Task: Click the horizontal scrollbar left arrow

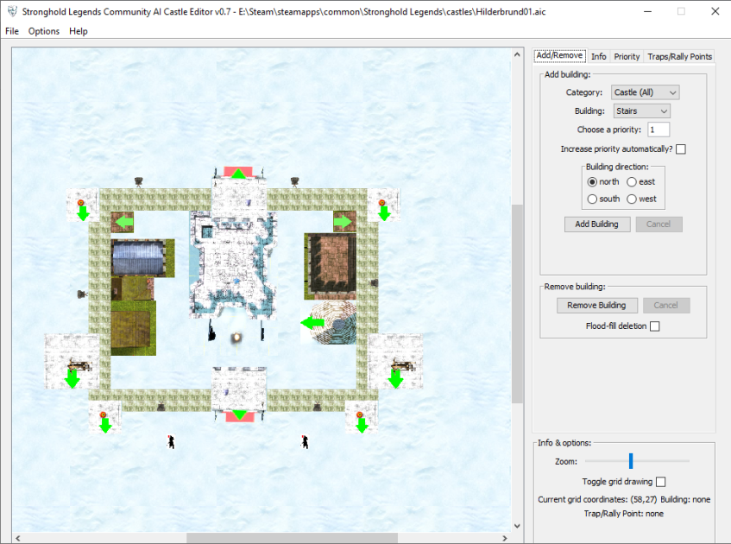Action: pyautogui.click(x=18, y=538)
